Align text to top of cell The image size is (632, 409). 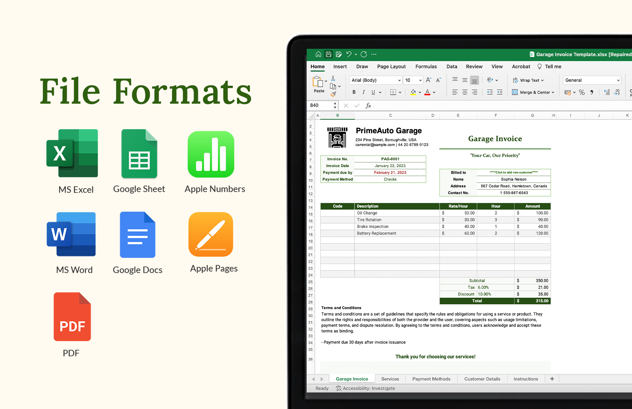[x=455, y=80]
